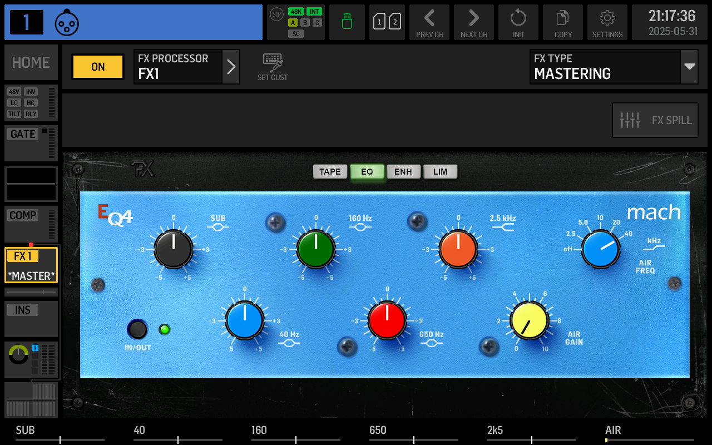Toggle the SIP indicator in the status bar
The height and width of the screenshot is (445, 712).
[276, 14]
